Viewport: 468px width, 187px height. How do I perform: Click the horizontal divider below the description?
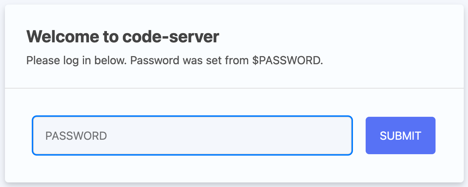pyautogui.click(x=234, y=88)
